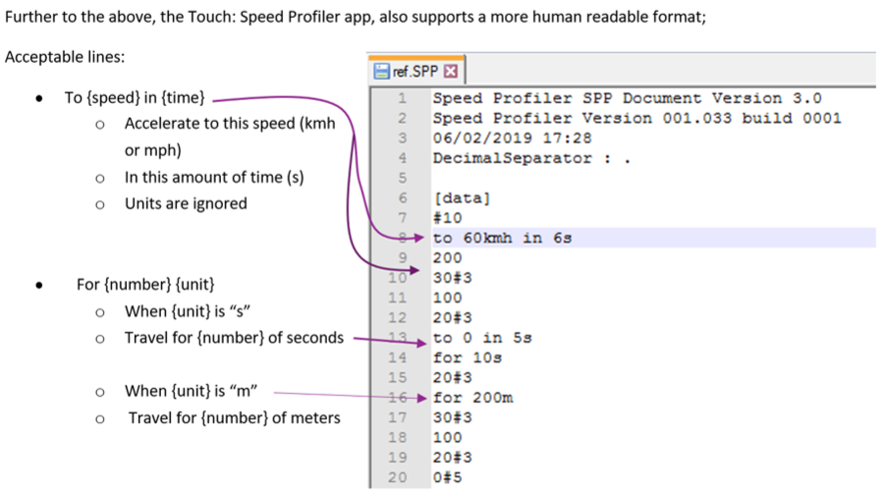The width and height of the screenshot is (884, 495).
Task: Click line number 1 in the gutter
Action: coord(402,98)
